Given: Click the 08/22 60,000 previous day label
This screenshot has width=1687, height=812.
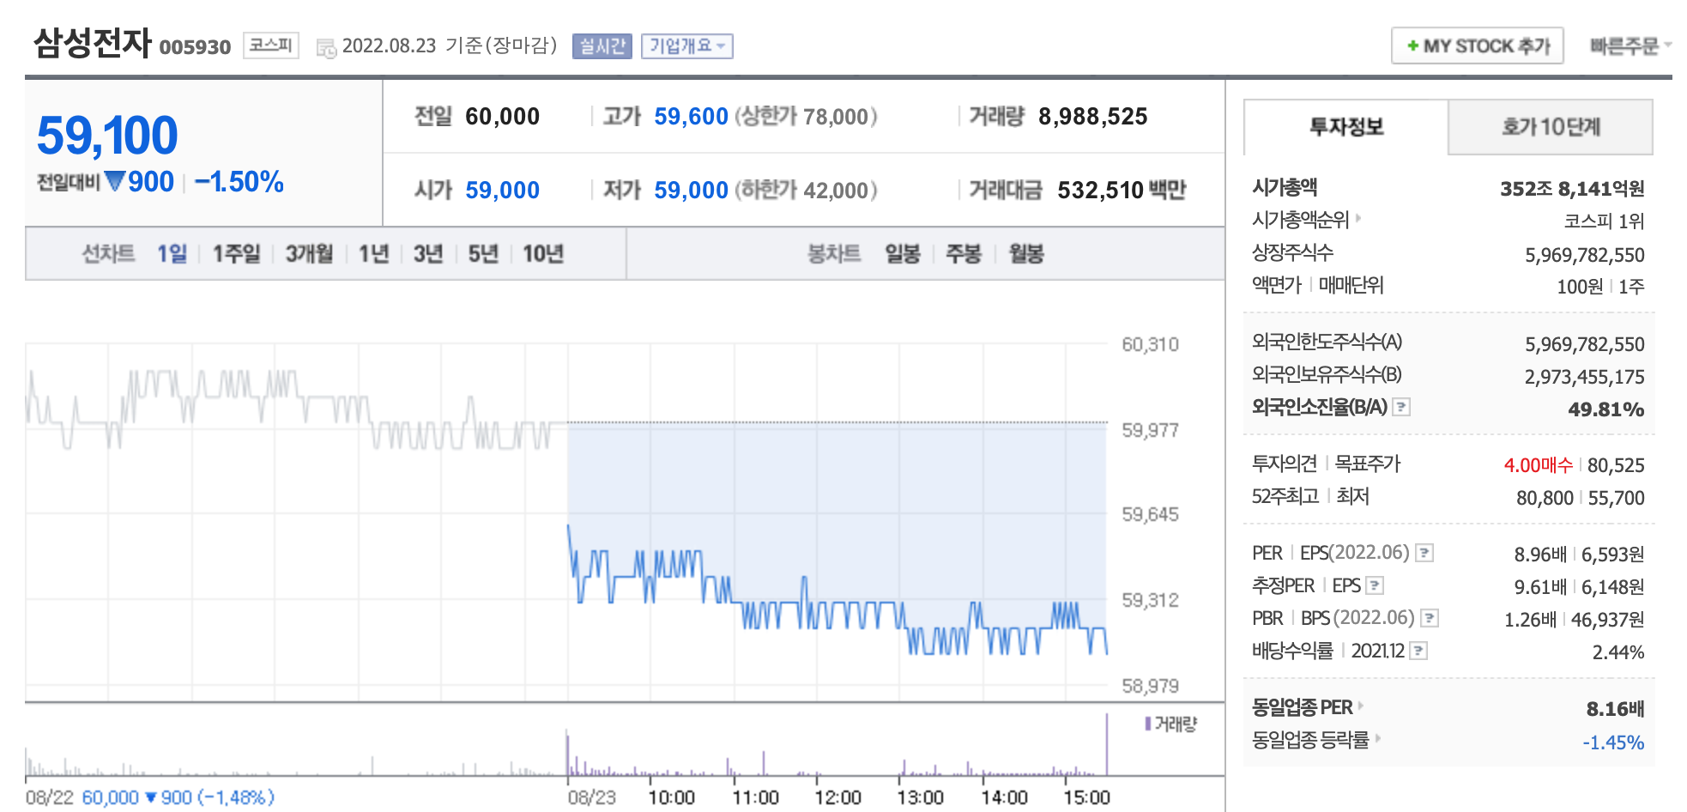Looking at the screenshot, I should (x=150, y=797).
